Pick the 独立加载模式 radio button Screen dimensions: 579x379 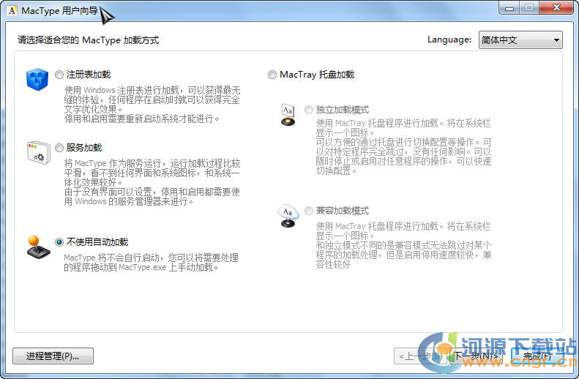click(309, 110)
